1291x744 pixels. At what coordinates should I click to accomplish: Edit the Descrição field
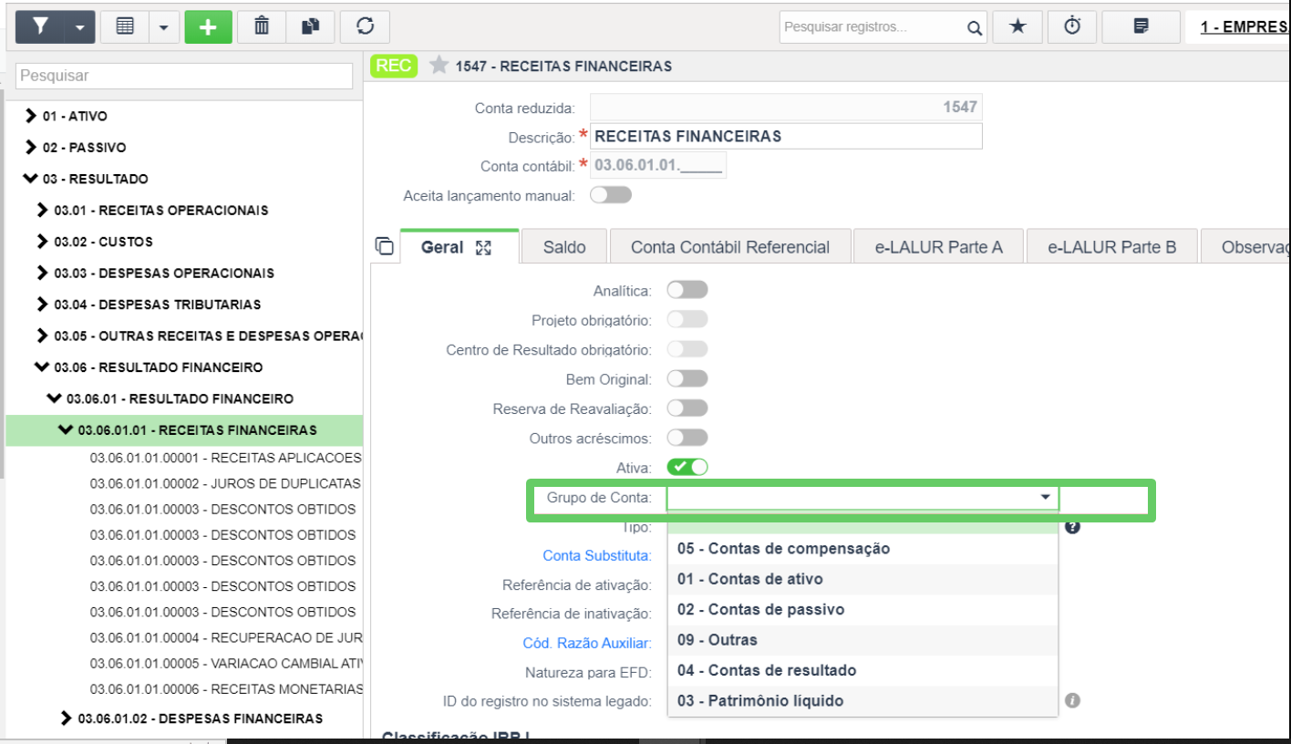pyautogui.click(x=786, y=136)
